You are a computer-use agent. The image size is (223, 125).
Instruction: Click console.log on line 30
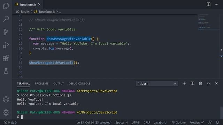pyautogui.click(x=44, y=48)
